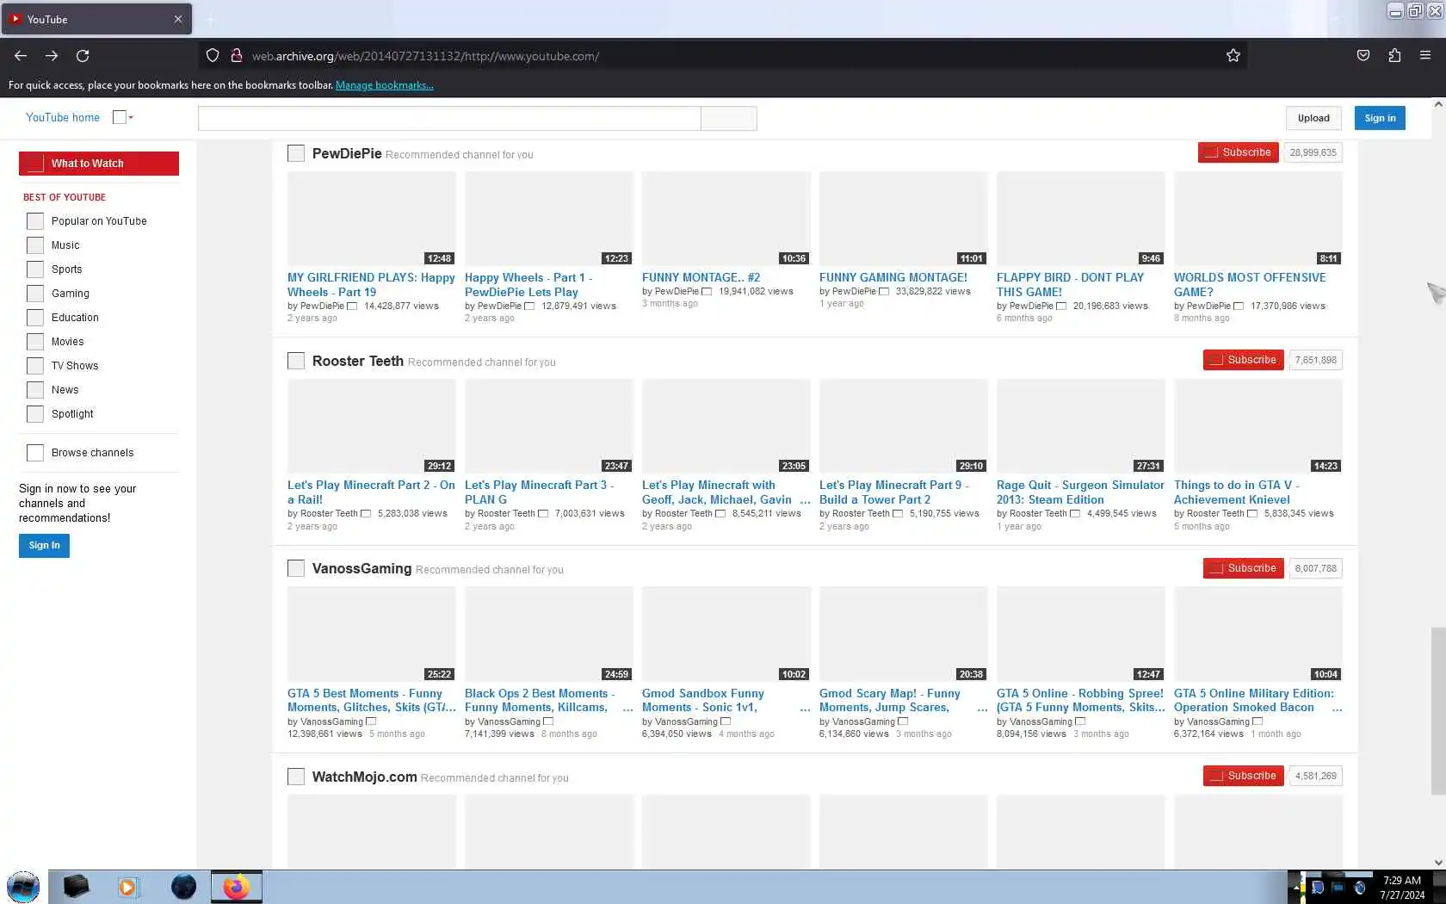Expand the guide dropdown beside YouTube home

pos(123,117)
